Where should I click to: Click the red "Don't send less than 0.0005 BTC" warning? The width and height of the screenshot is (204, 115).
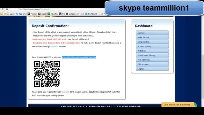[x=50, y=39]
